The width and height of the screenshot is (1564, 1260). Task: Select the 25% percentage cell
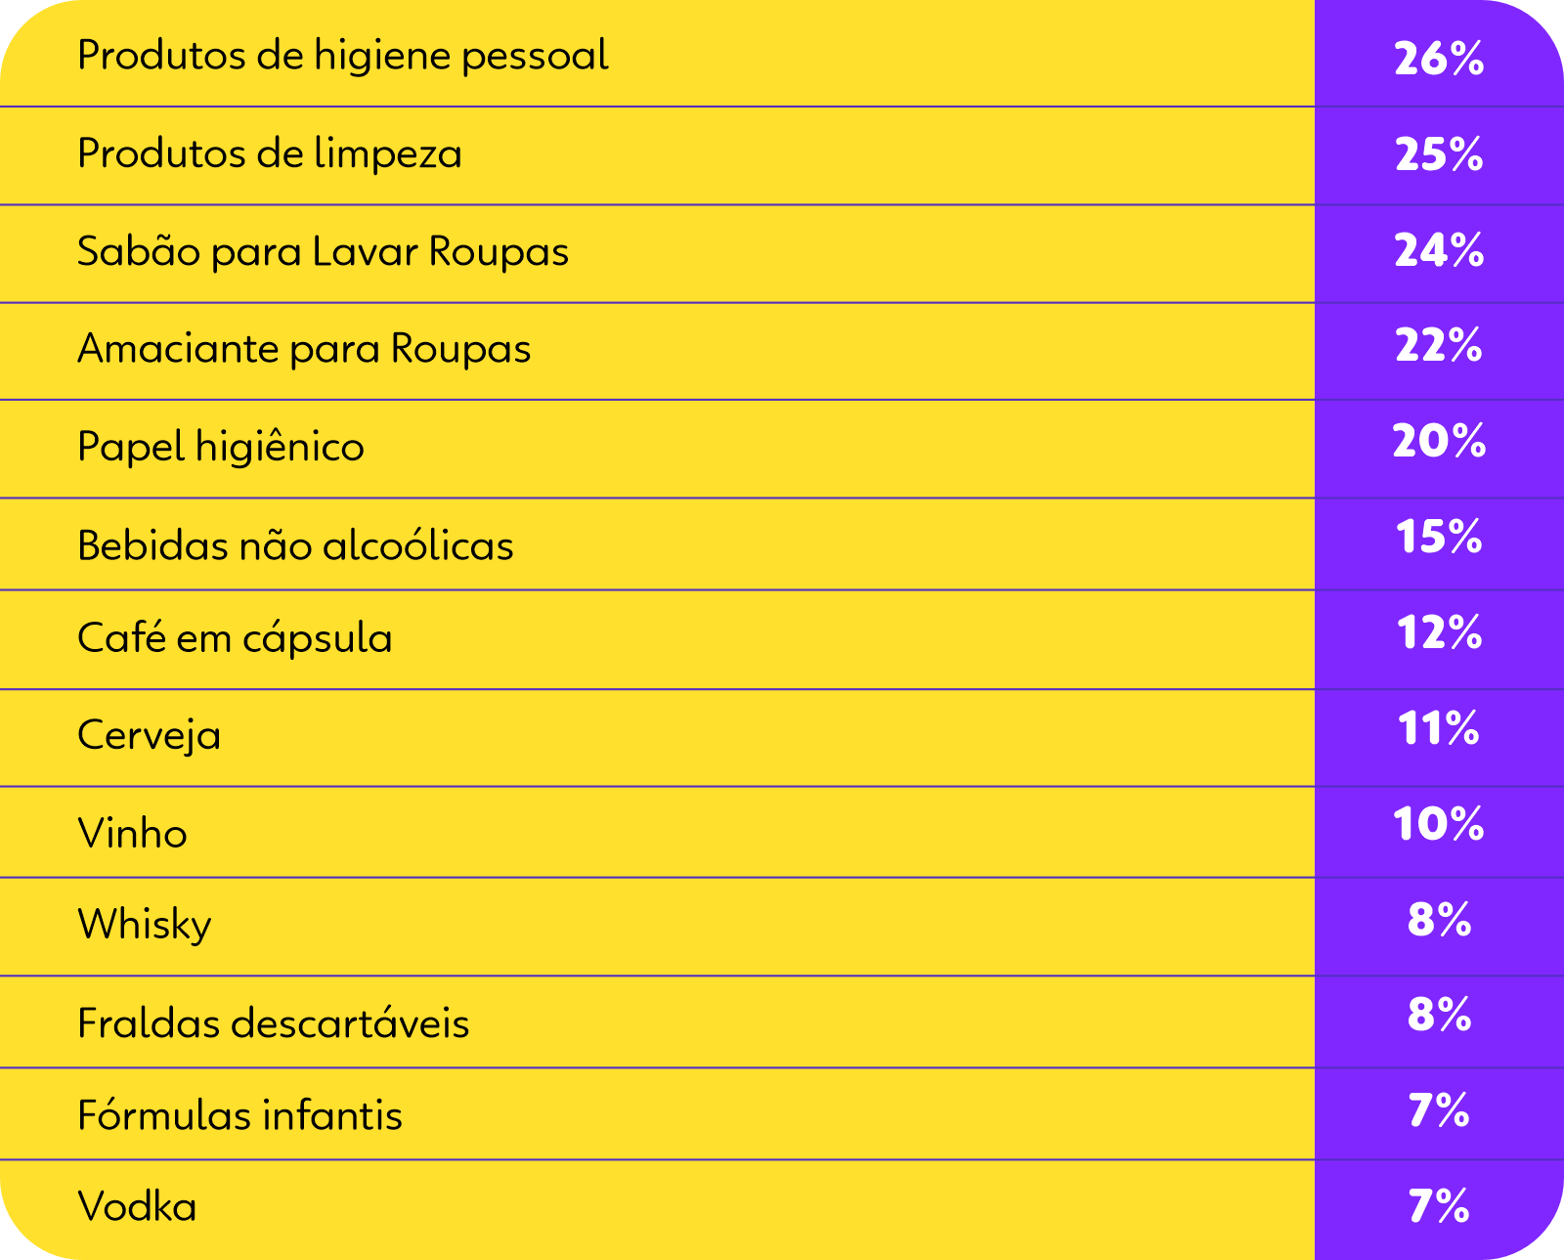[x=1439, y=154]
